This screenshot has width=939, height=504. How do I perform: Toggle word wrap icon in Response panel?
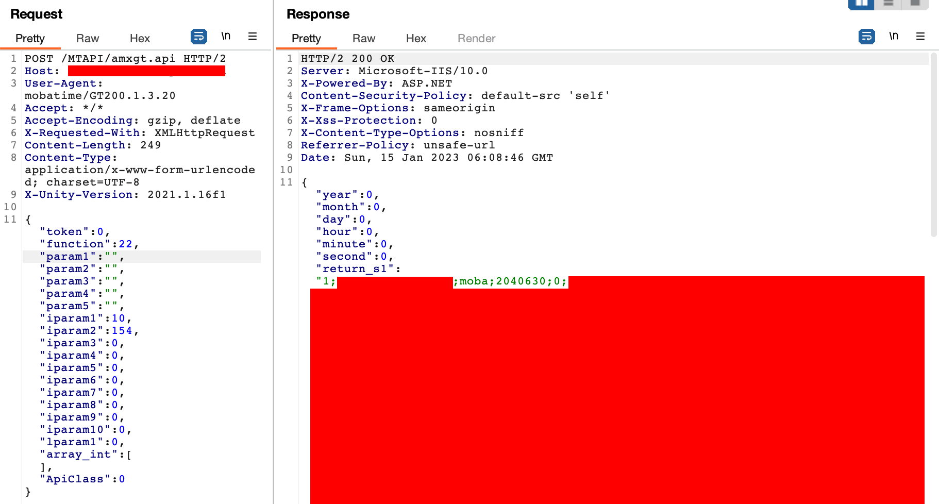[x=867, y=37]
